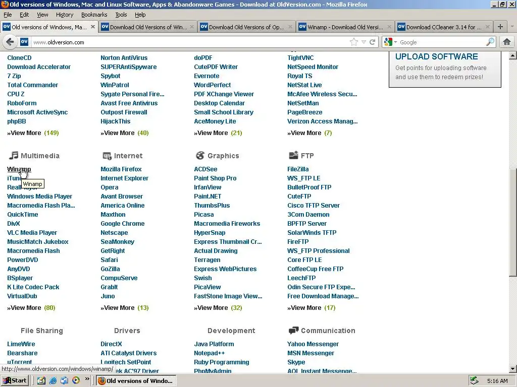Screen dimensions: 517x387
Task: Open the View menu
Action: pyautogui.click(x=42, y=15)
